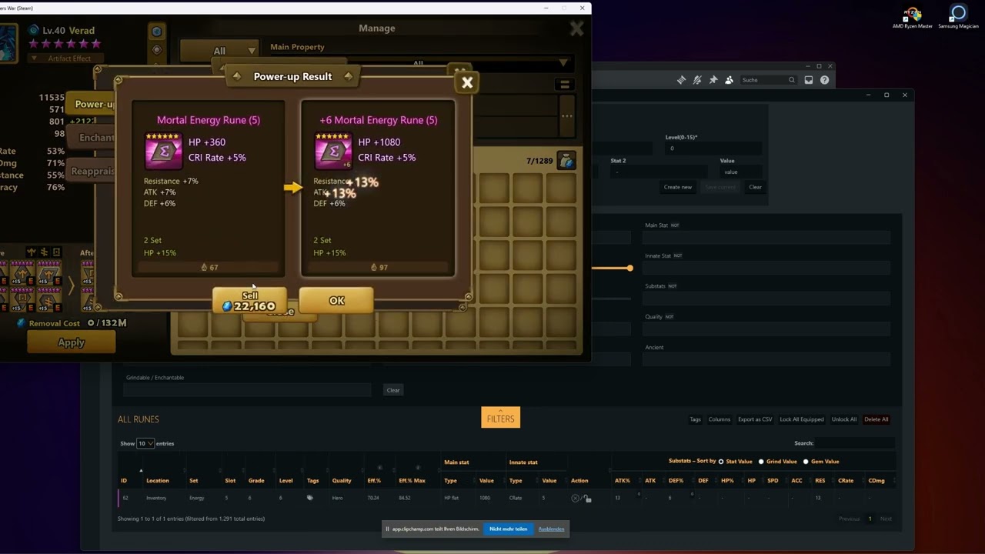The height and width of the screenshot is (554, 985).
Task: Click the member list people icon
Action: (x=729, y=80)
